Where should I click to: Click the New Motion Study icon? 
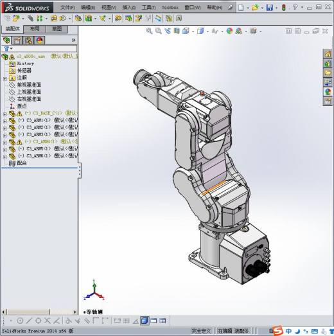(118, 19)
